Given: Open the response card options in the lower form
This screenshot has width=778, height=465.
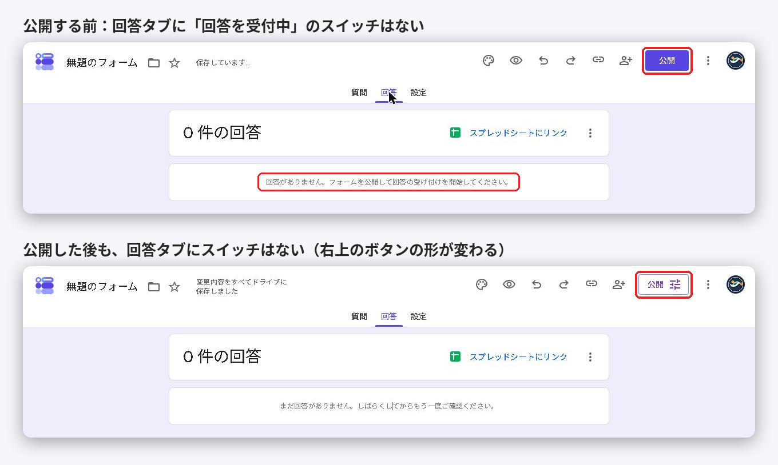Looking at the screenshot, I should (590, 357).
